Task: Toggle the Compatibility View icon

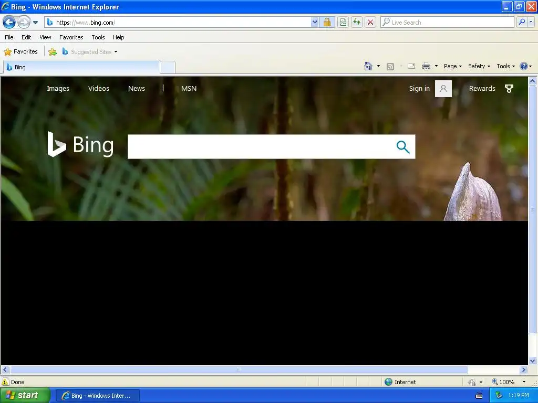Action: coord(343,23)
